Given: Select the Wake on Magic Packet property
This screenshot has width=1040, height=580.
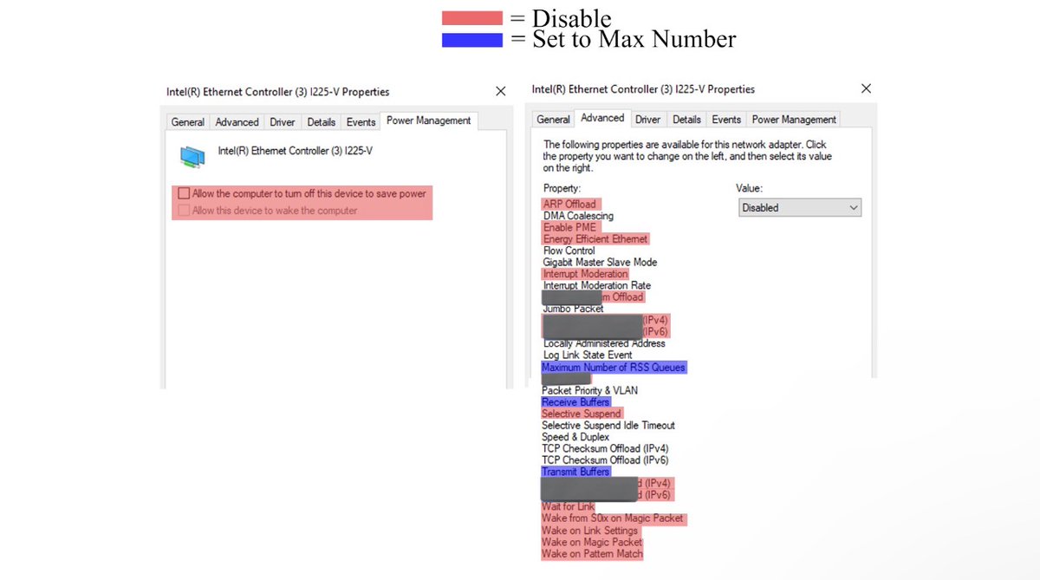Looking at the screenshot, I should pyautogui.click(x=592, y=542).
